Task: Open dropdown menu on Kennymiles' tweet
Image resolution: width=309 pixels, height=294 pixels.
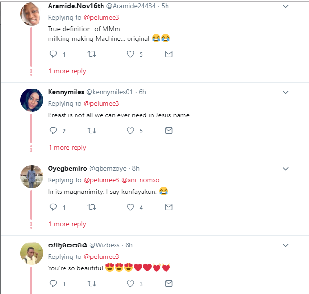Action: click(285, 92)
